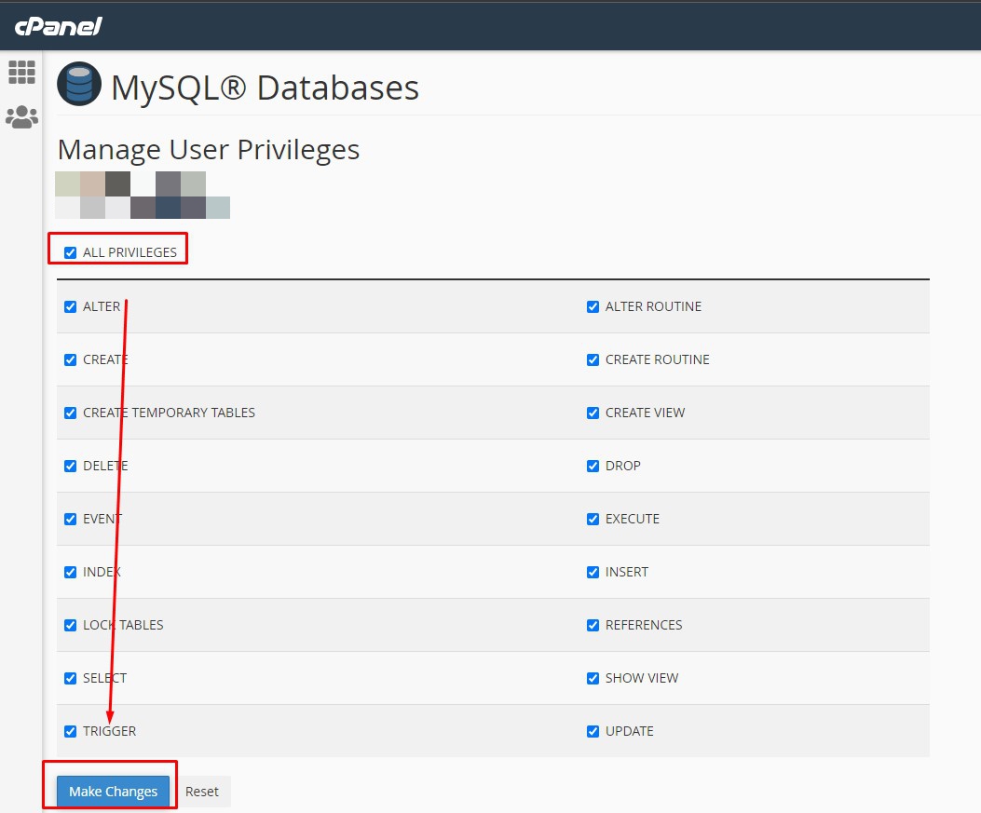Click the REFERENCES label text
Image resolution: width=981 pixels, height=813 pixels.
coord(644,626)
